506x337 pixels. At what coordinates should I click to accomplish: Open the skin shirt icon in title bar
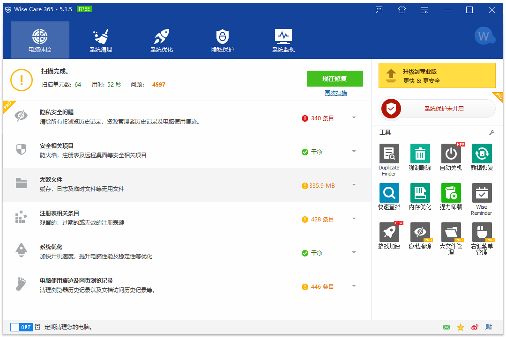click(x=402, y=10)
